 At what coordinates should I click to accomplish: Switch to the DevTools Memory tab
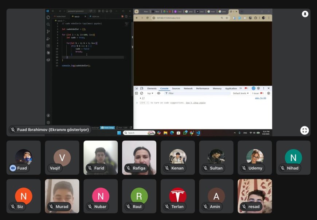click(217, 88)
